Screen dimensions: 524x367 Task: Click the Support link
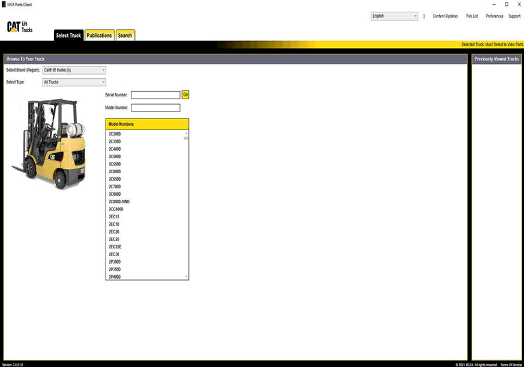coord(514,16)
